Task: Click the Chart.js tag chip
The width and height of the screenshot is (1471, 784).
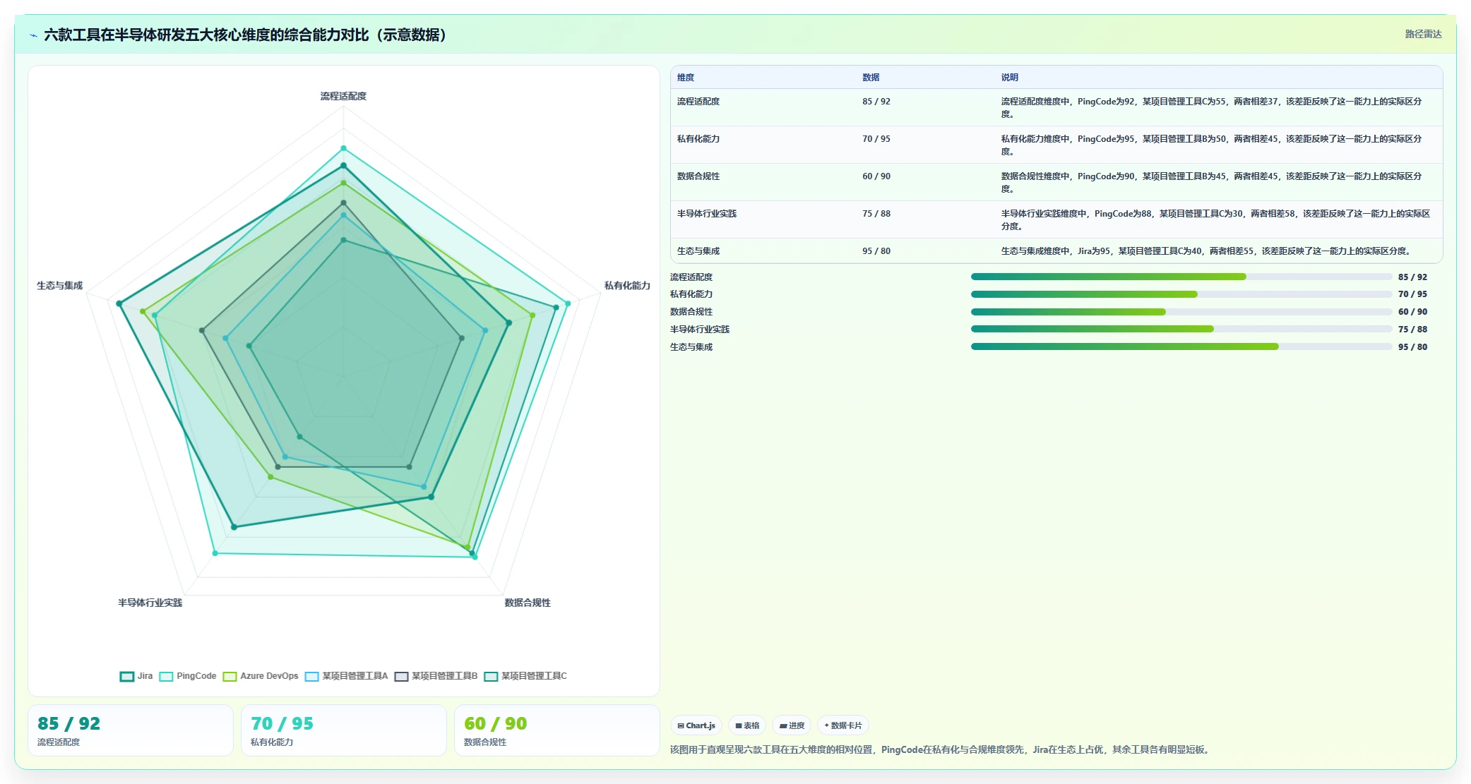Action: (x=696, y=725)
